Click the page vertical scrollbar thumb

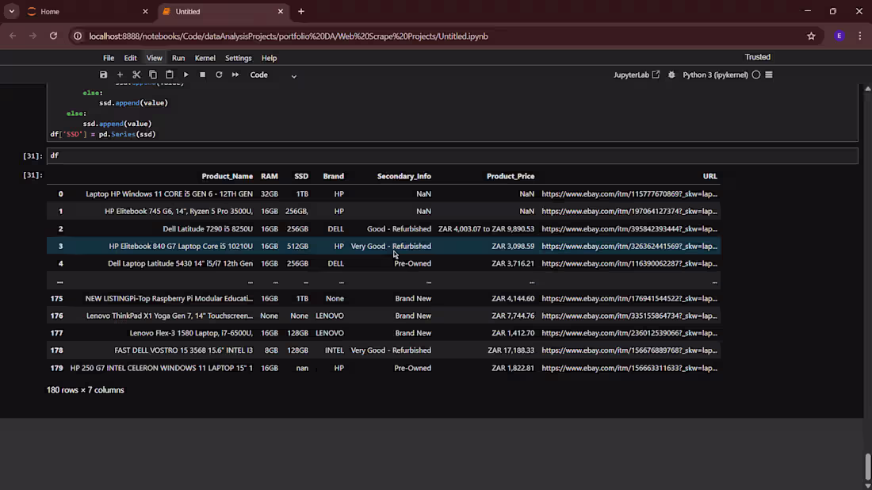867,467
